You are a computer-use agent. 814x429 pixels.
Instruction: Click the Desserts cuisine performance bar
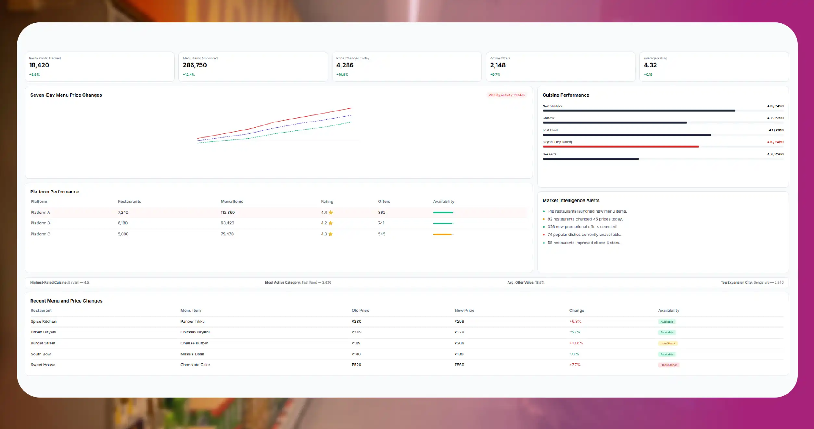click(x=591, y=159)
